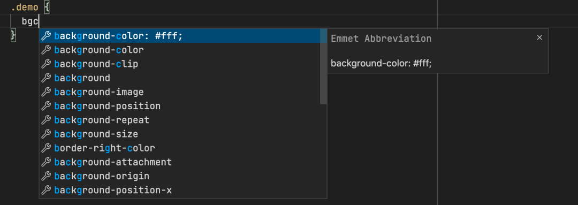This screenshot has height=205, width=578.
Task: Click wrench icon beside background-position-x
Action: pos(45,190)
